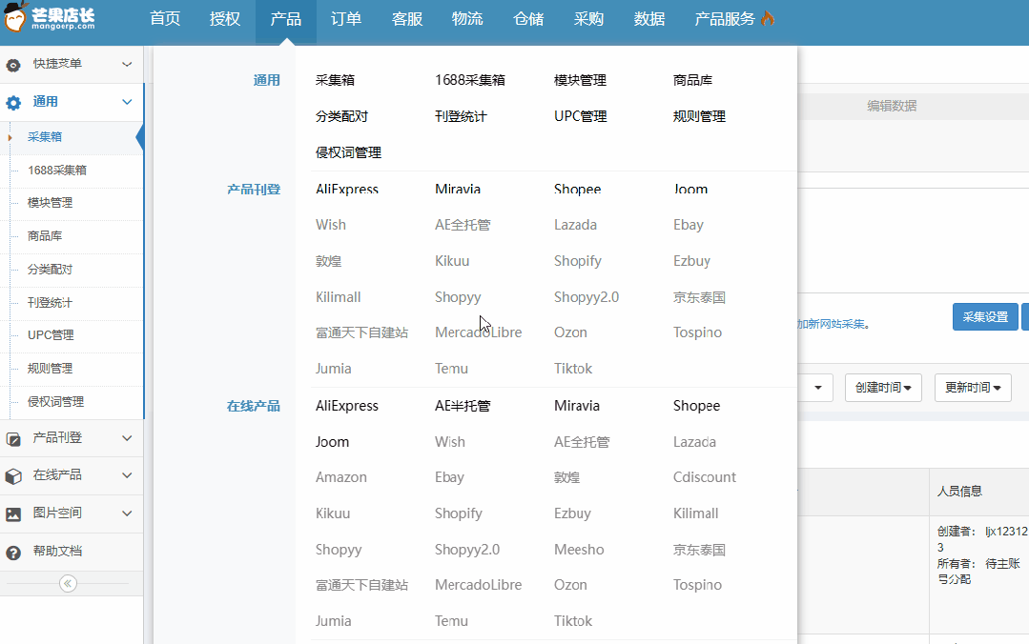Open 京东泰国 under 产品刊登
Image resolution: width=1029 pixels, height=644 pixels.
[700, 297]
